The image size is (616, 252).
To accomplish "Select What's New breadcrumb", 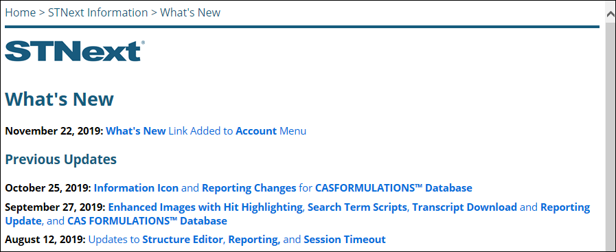I will tap(190, 12).
